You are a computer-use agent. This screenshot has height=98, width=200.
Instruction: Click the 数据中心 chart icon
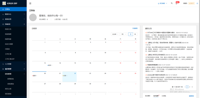pos(3,14)
